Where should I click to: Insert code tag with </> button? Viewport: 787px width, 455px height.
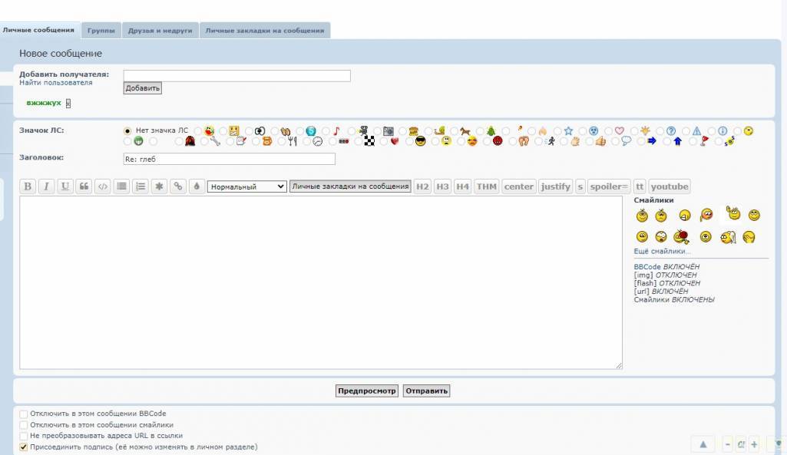pyautogui.click(x=102, y=186)
